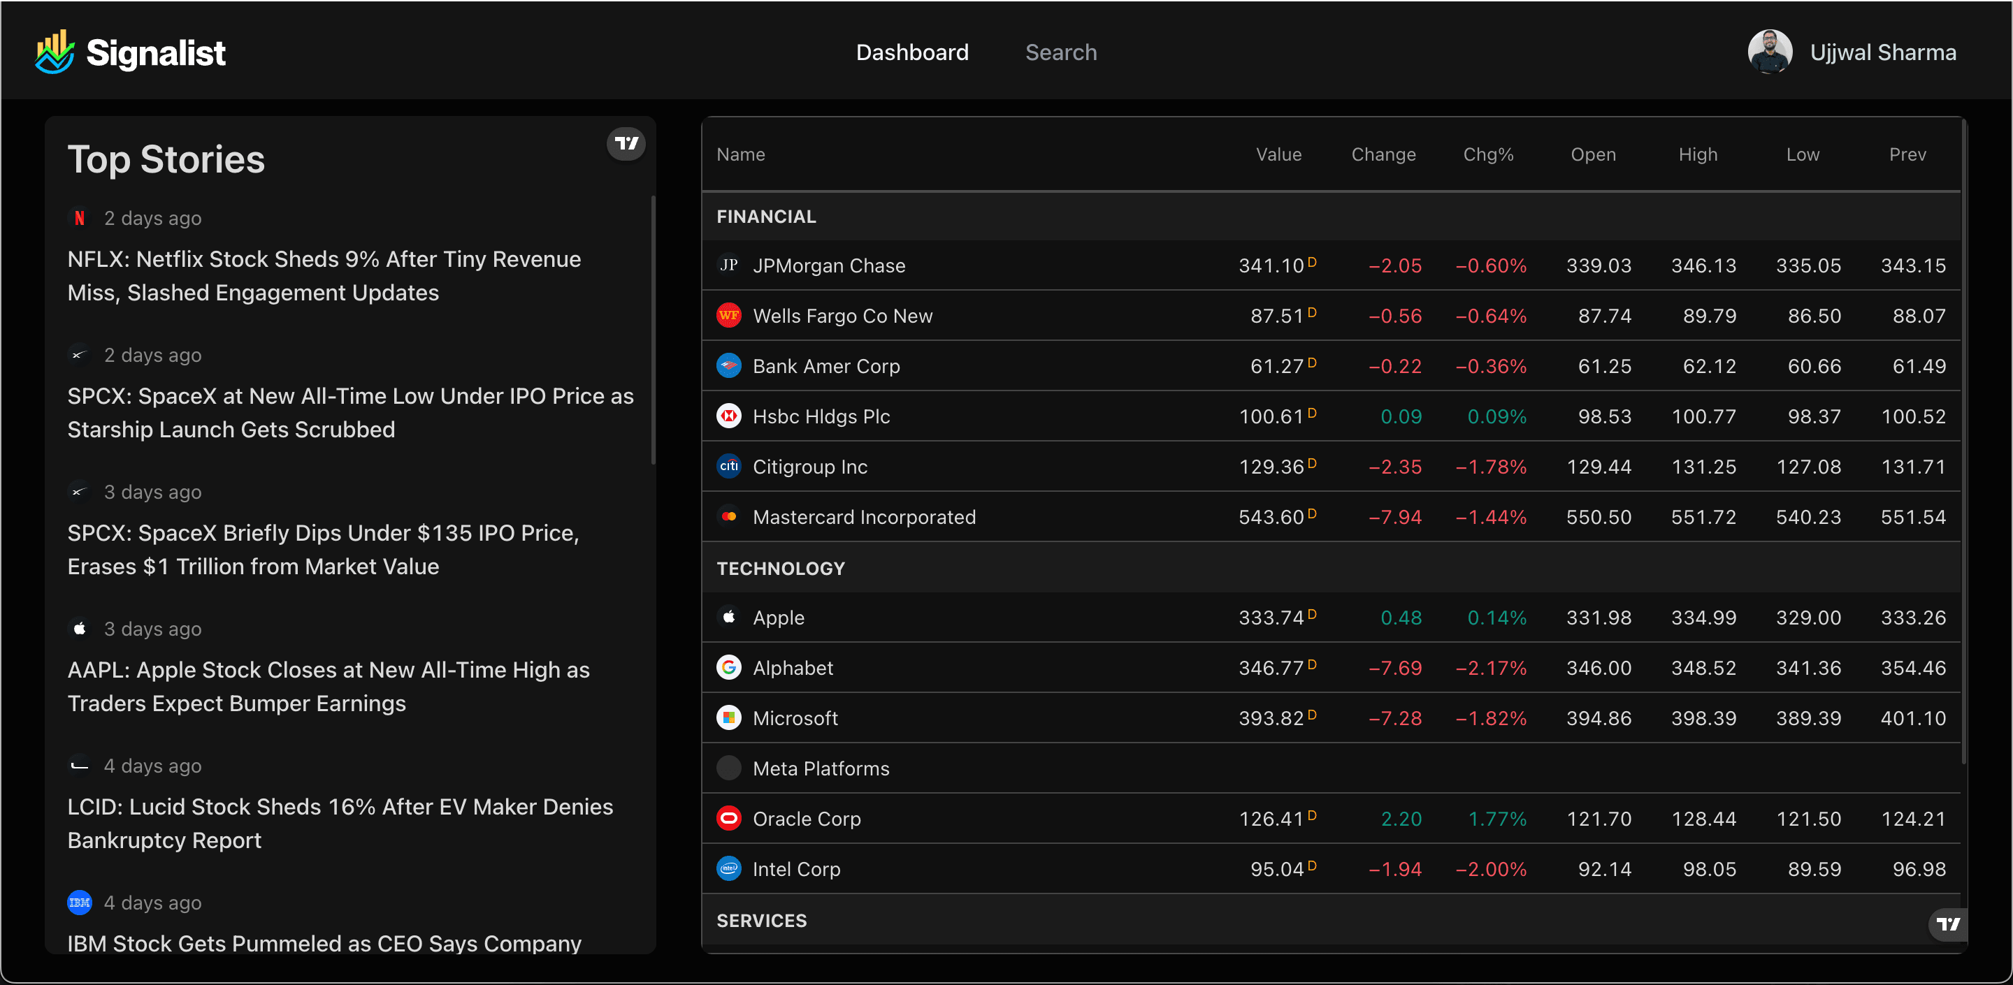
Task: Click the Prev column header
Action: pos(1907,154)
